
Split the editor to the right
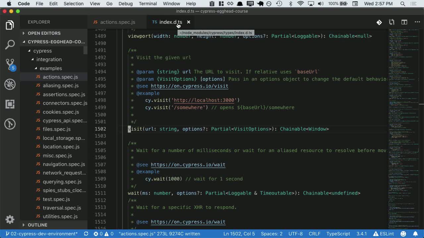coord(404,22)
